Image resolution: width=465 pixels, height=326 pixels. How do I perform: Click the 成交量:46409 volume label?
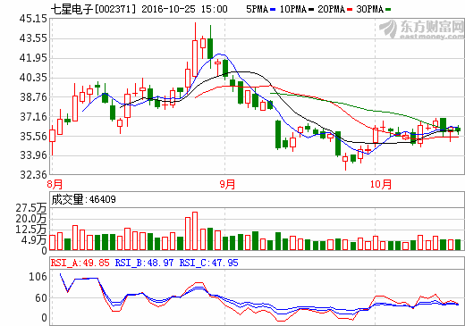(83, 199)
